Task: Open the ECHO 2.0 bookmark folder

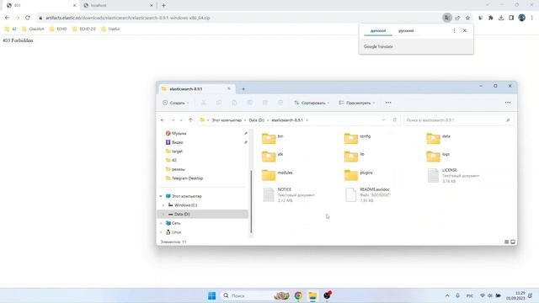Action: 84,29
